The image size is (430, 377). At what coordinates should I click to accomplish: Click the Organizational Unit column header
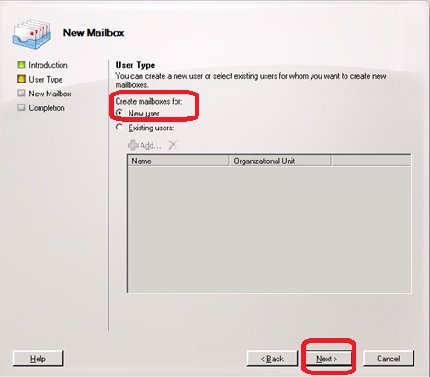click(x=280, y=161)
